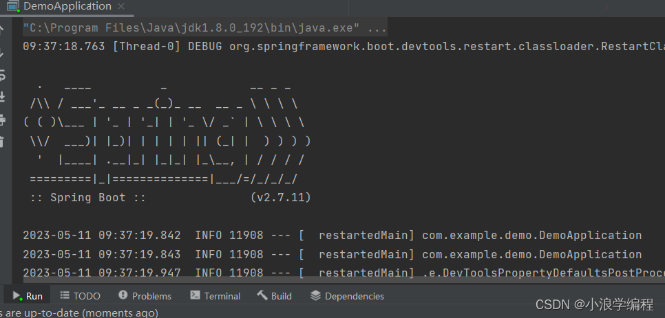The width and height of the screenshot is (665, 318).
Task: Open the Dependencies tool window
Action: (347, 296)
